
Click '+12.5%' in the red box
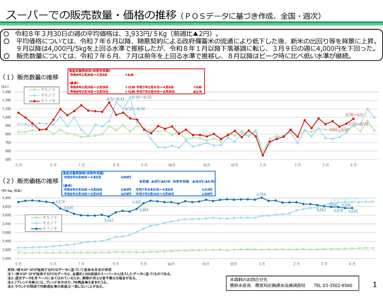tap(130, 87)
